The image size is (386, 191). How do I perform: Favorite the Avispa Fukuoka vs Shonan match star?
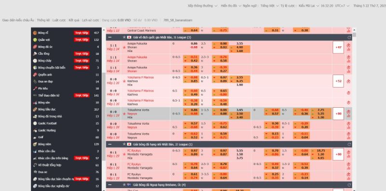pyautogui.click(x=124, y=47)
